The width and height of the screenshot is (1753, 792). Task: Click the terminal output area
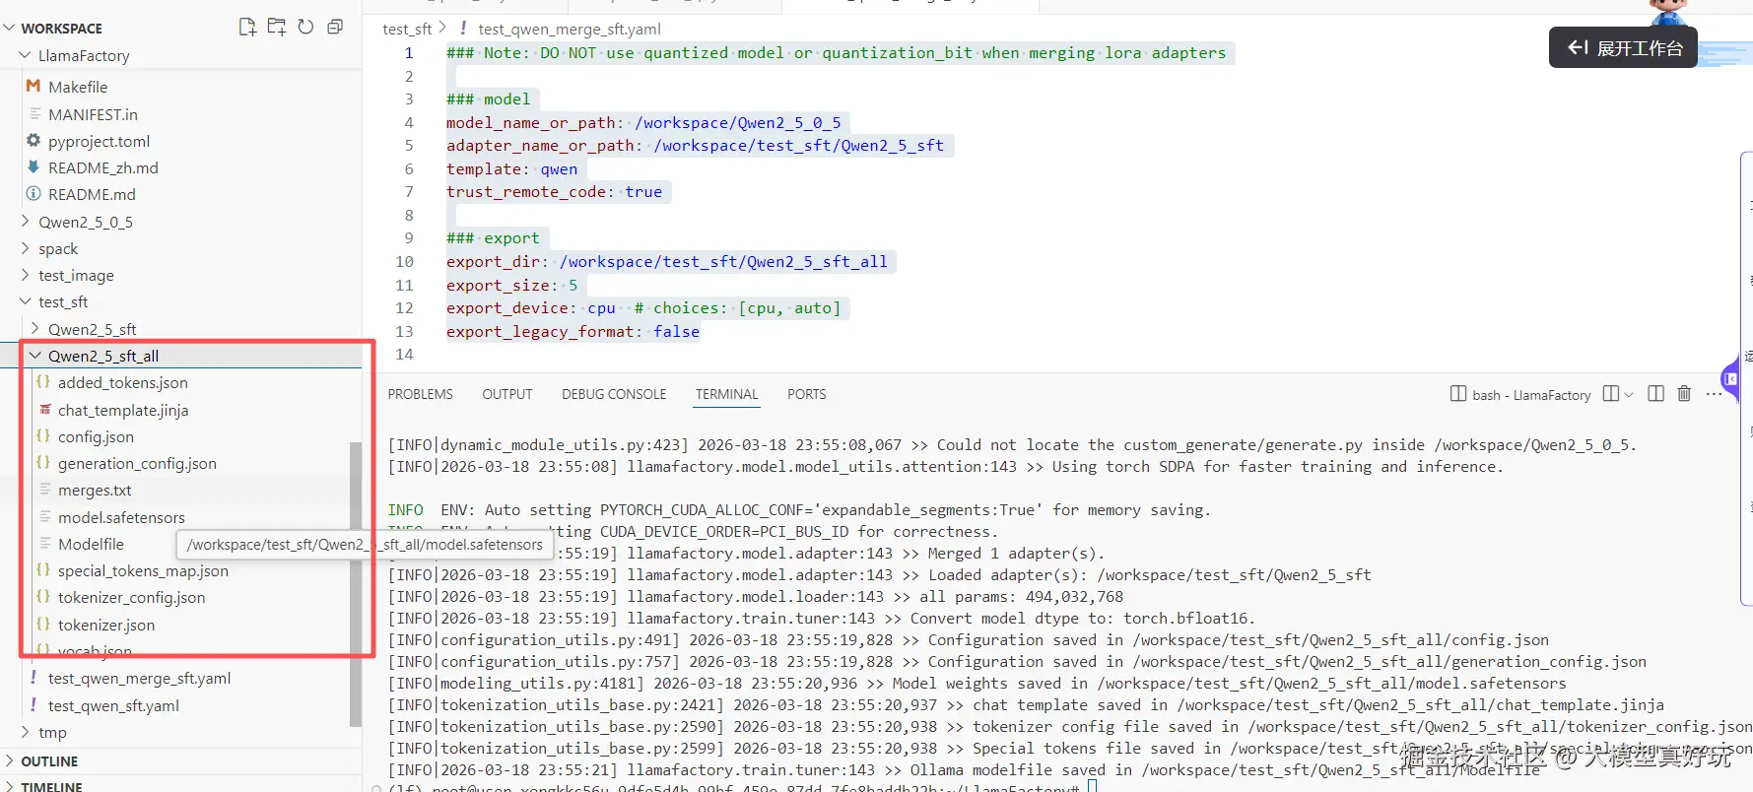click(1064, 606)
